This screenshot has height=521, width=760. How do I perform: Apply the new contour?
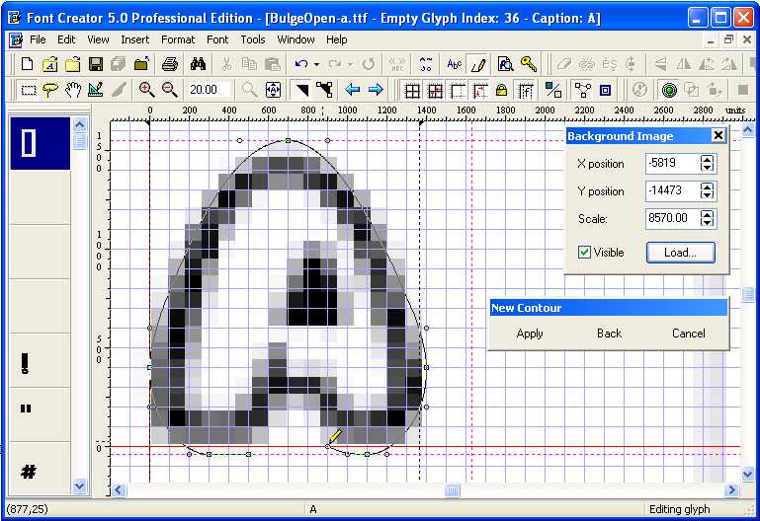(530, 334)
